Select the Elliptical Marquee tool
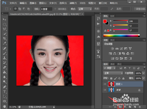Viewport: 147px width, 109px height. point(4,24)
